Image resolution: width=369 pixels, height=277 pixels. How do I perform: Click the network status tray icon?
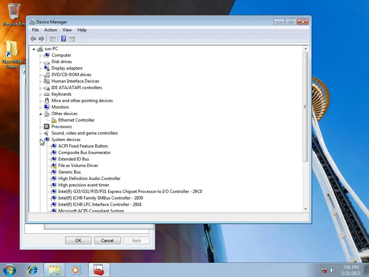[x=324, y=270]
